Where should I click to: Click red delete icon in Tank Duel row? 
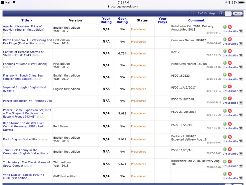230,149
